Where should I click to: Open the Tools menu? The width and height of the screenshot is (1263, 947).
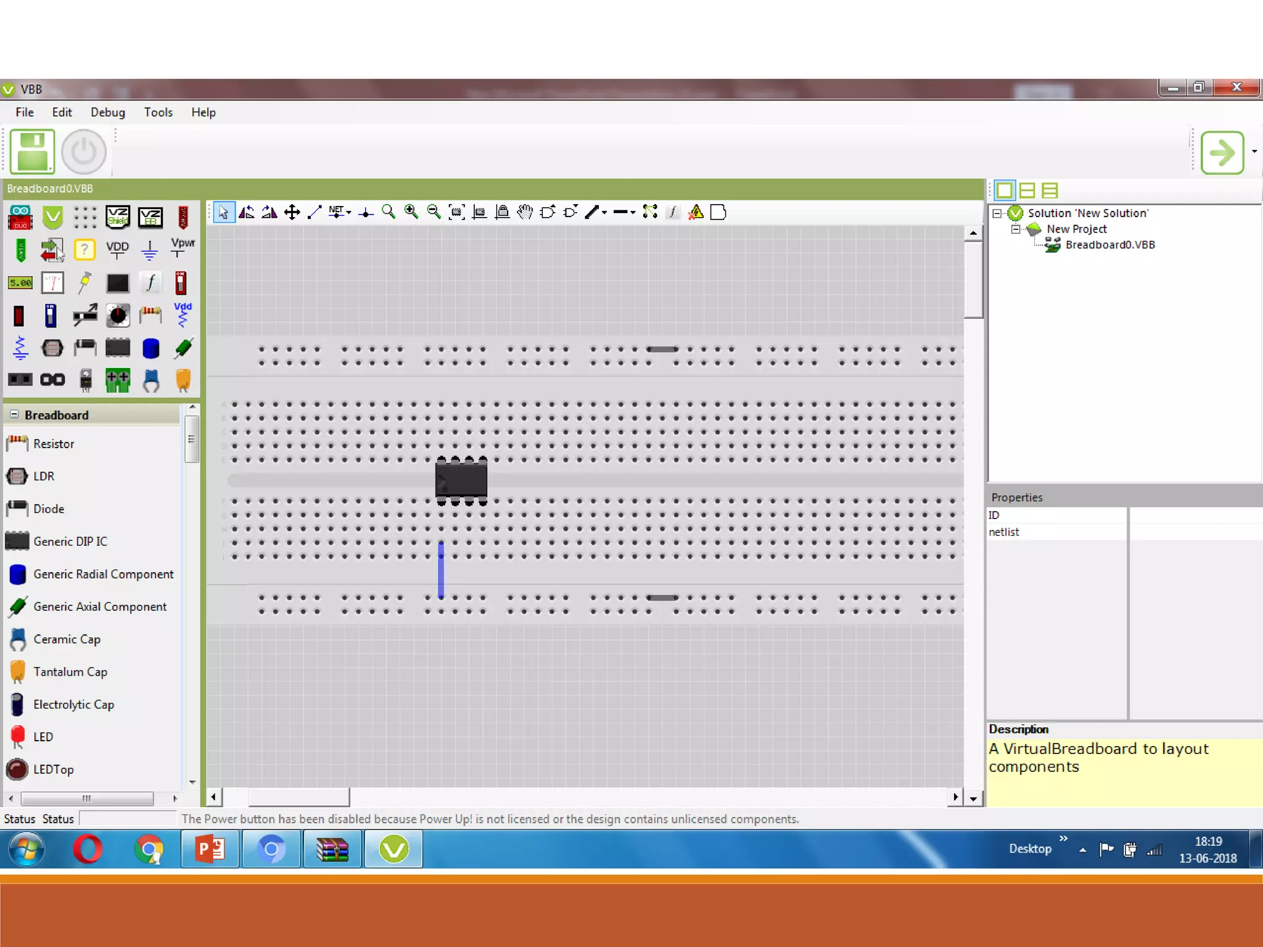tap(158, 112)
